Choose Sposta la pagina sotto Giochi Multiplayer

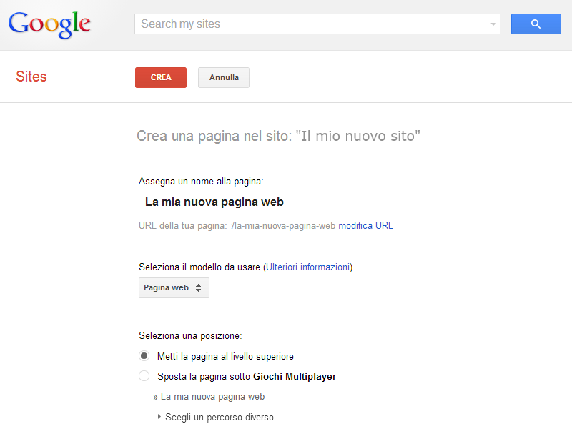pyautogui.click(x=144, y=375)
